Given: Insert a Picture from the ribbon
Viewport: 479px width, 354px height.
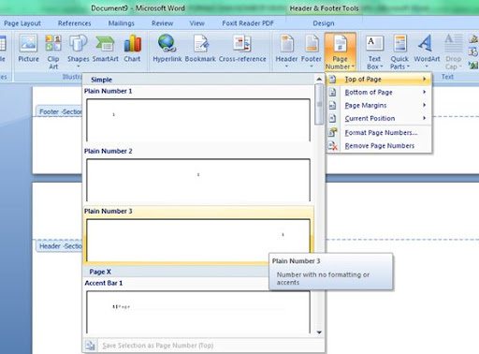Looking at the screenshot, I should click(28, 49).
